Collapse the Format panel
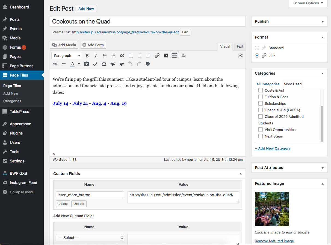This screenshot has width=331, height=245. pyautogui.click(x=323, y=37)
